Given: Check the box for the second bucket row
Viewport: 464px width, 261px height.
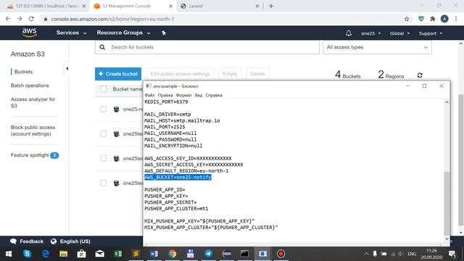Looking at the screenshot, I should pos(103,133).
